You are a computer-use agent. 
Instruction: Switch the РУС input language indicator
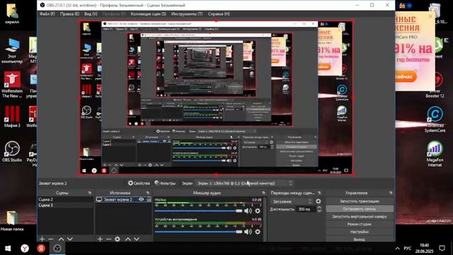(408, 249)
